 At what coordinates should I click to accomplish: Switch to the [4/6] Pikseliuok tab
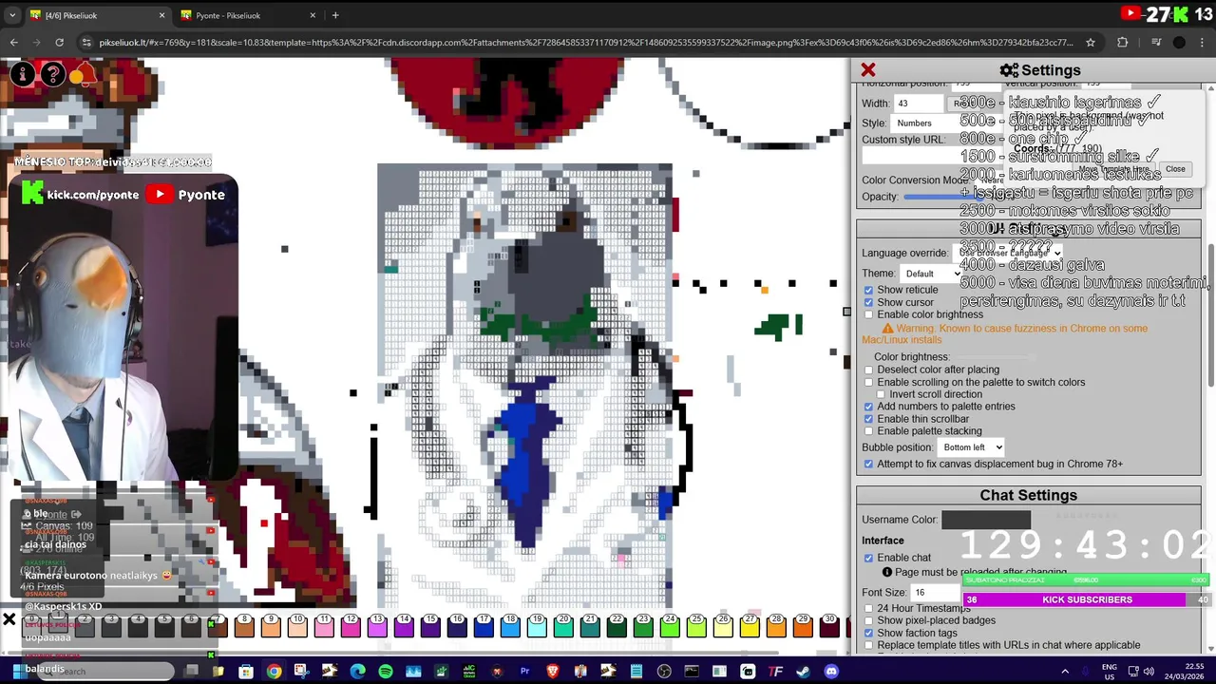point(97,15)
